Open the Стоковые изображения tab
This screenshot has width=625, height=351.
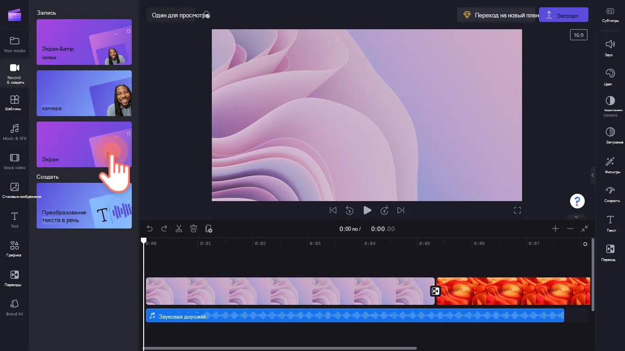[x=15, y=191]
